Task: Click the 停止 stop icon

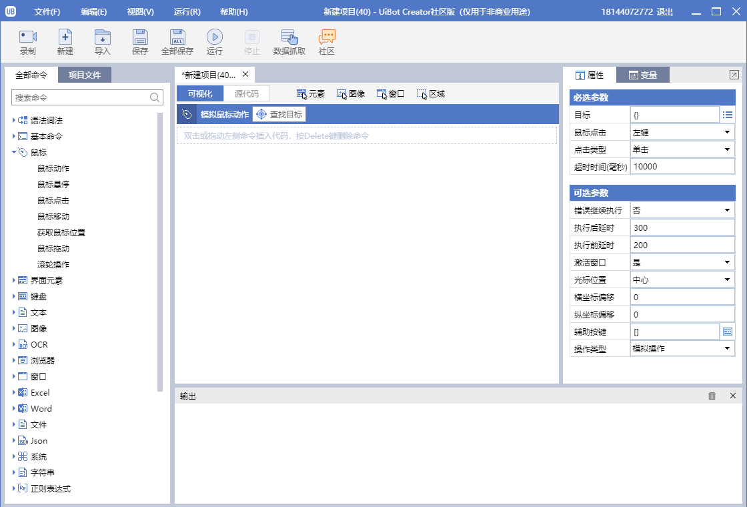Action: [x=252, y=37]
